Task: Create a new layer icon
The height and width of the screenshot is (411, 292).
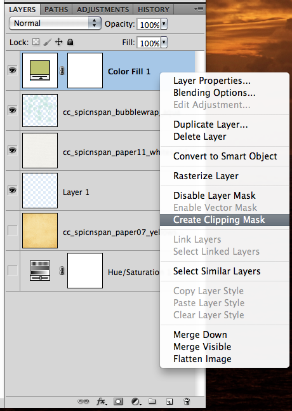Action: [169, 401]
